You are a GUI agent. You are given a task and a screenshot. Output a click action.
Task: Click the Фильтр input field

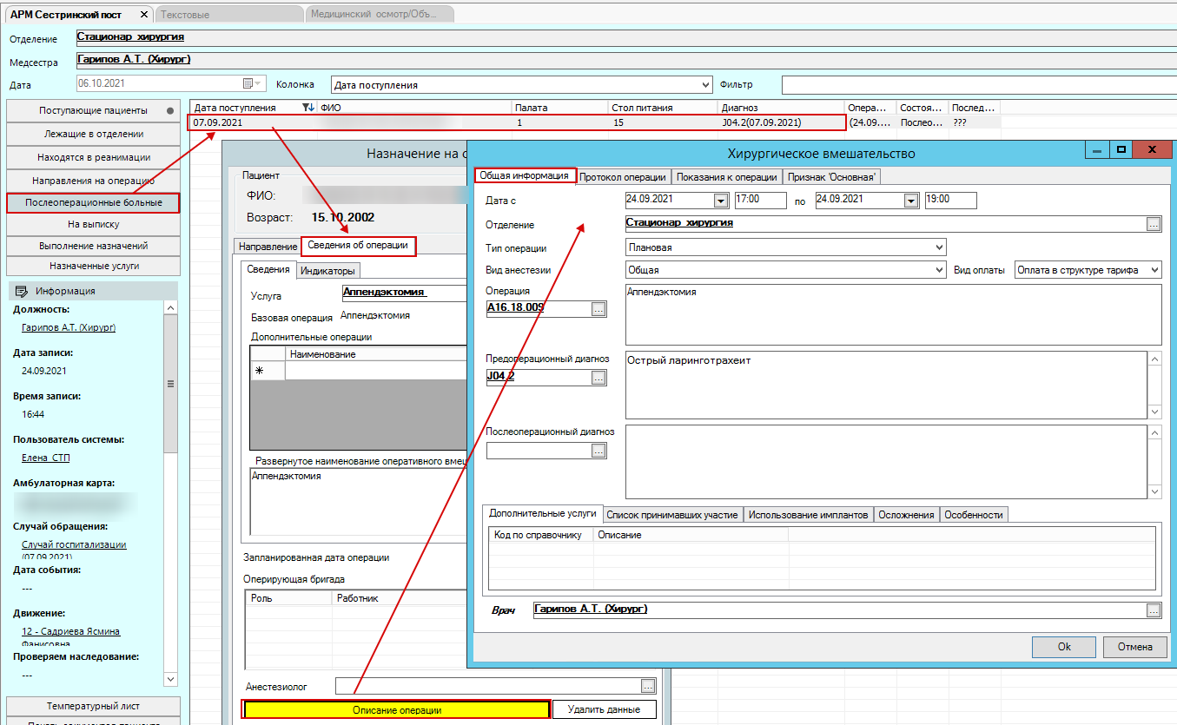[x=978, y=85]
